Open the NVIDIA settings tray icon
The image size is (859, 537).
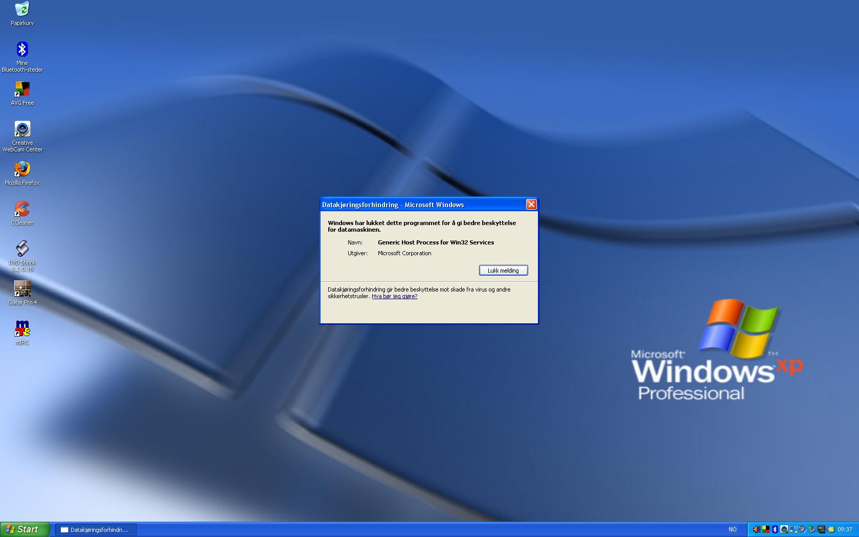(x=831, y=529)
